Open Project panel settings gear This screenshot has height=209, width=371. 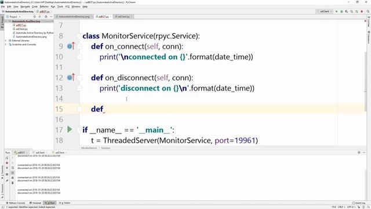coord(46,17)
